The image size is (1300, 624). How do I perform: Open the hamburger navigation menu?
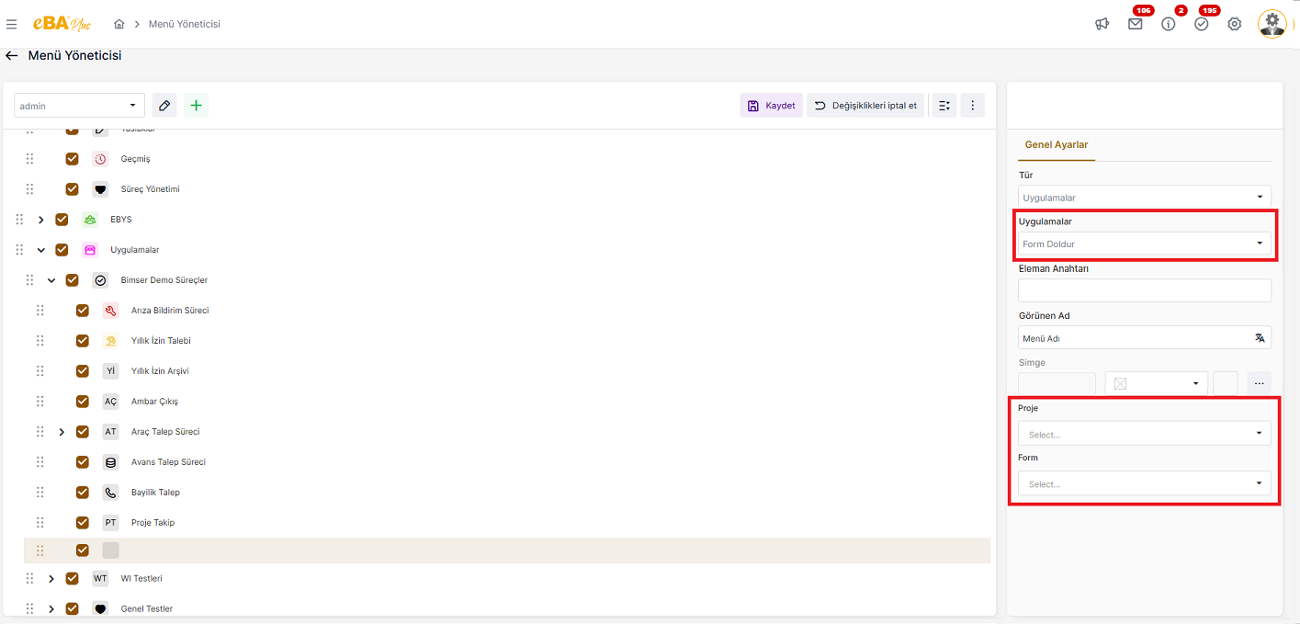(x=11, y=24)
